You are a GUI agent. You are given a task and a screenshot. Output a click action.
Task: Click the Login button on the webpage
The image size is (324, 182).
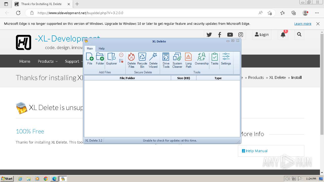tap(262, 35)
